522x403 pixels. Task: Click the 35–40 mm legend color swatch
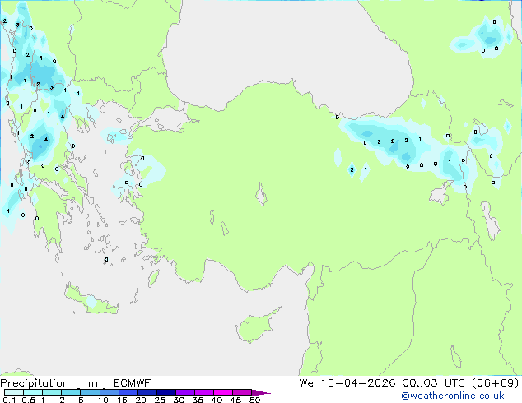204,392
